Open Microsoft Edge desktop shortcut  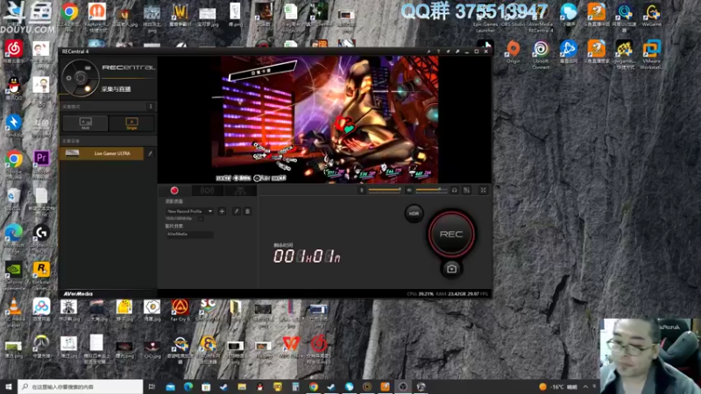(x=14, y=237)
